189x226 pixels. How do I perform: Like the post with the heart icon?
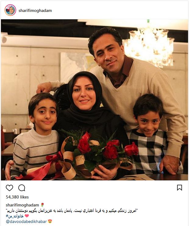coord(9,188)
